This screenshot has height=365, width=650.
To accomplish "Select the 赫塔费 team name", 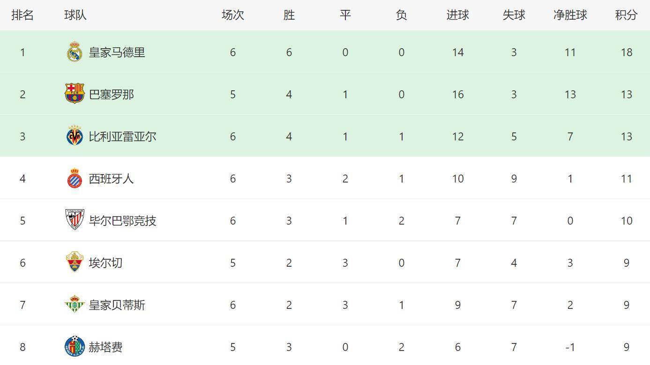I will click(106, 347).
